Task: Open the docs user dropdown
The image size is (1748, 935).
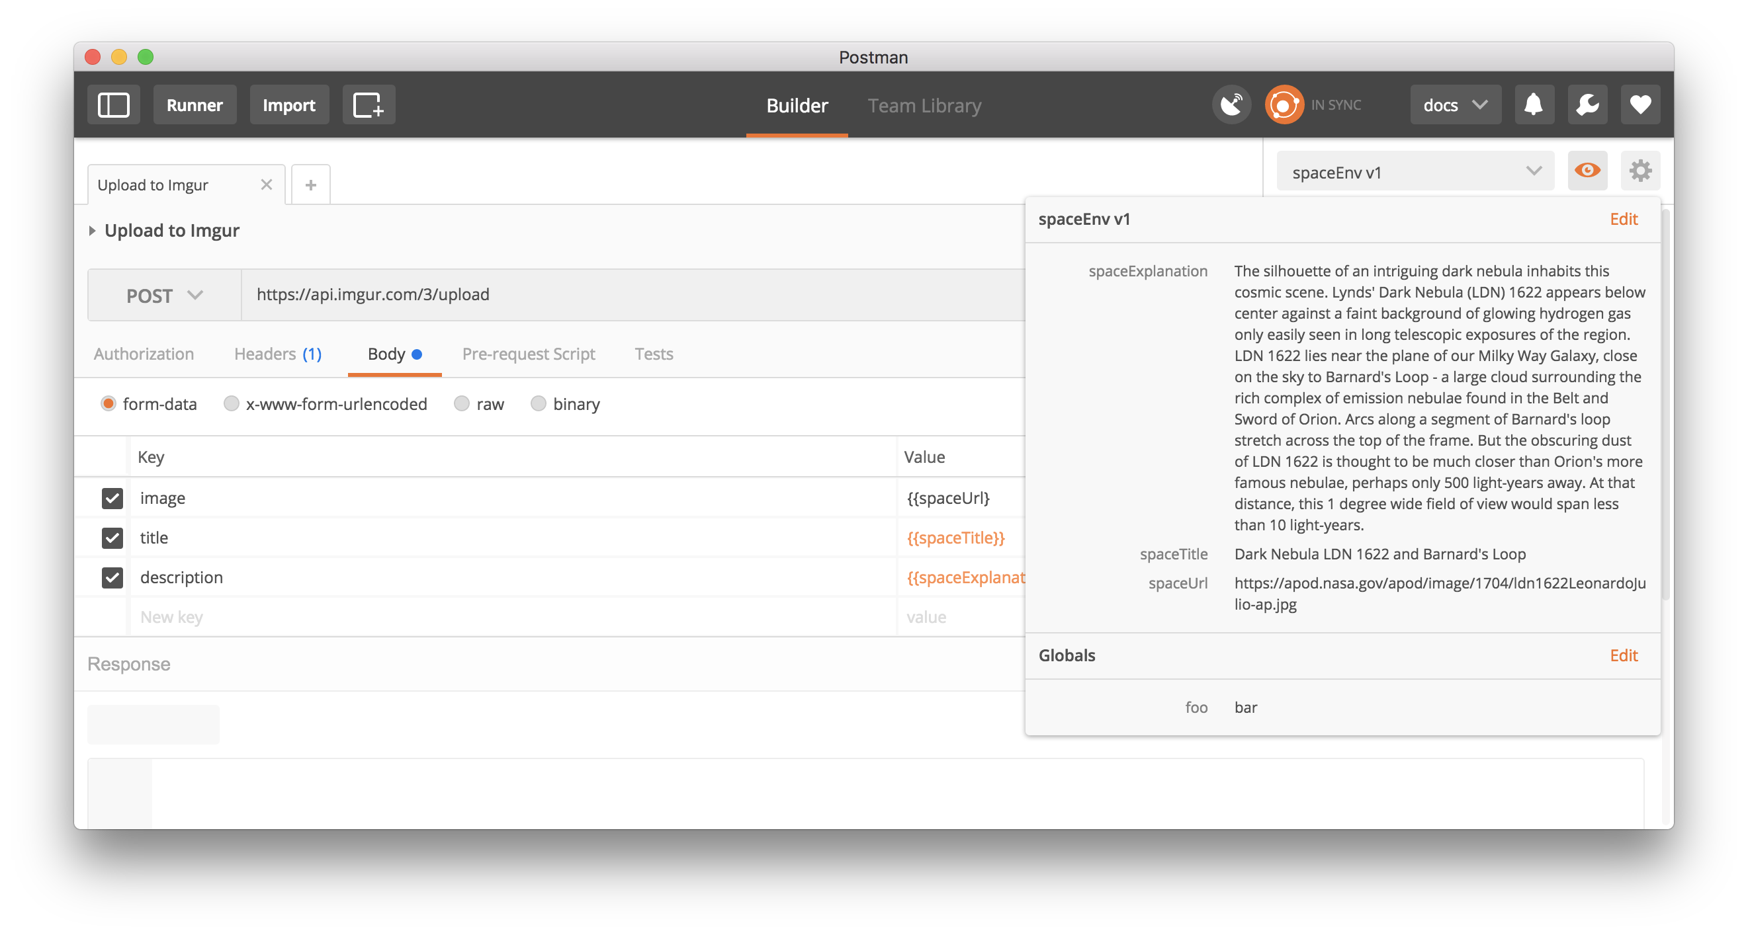Action: [1455, 104]
